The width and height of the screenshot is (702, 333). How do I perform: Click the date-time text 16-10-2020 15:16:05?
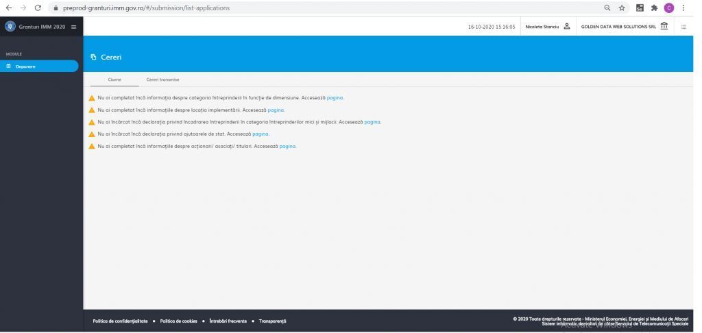[492, 27]
